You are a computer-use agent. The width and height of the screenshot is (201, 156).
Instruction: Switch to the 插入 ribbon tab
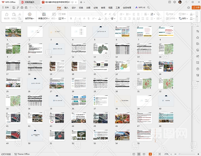click(x=66, y=8)
